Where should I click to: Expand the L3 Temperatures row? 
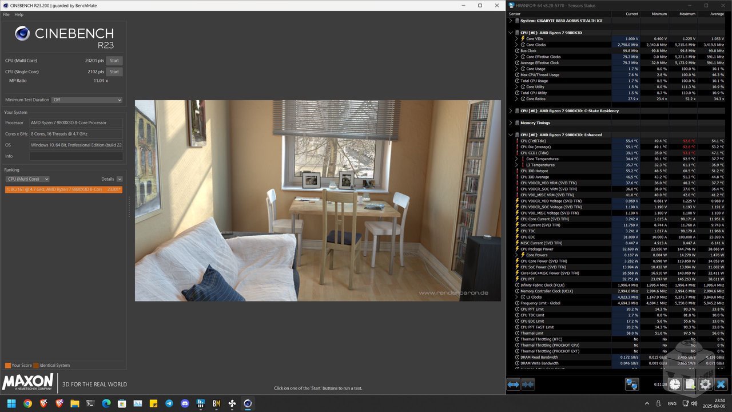click(x=516, y=165)
